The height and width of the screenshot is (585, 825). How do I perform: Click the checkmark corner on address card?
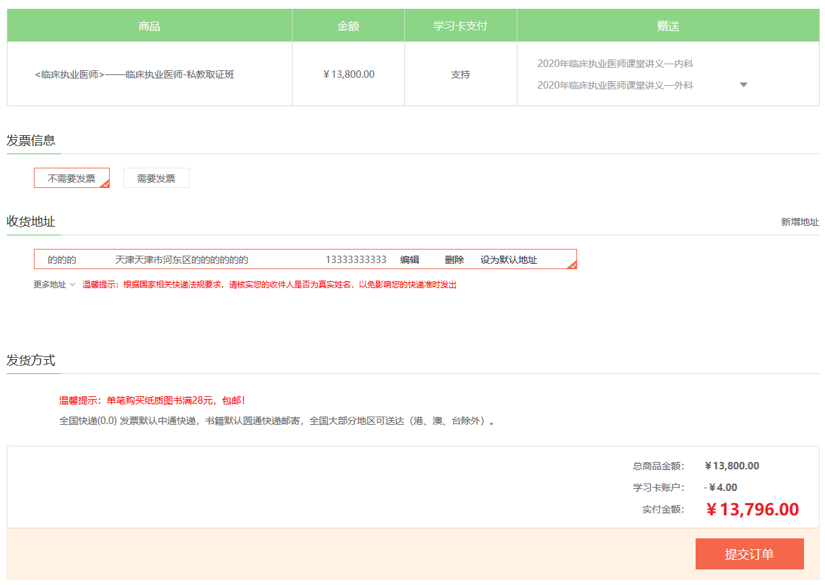pos(572,265)
